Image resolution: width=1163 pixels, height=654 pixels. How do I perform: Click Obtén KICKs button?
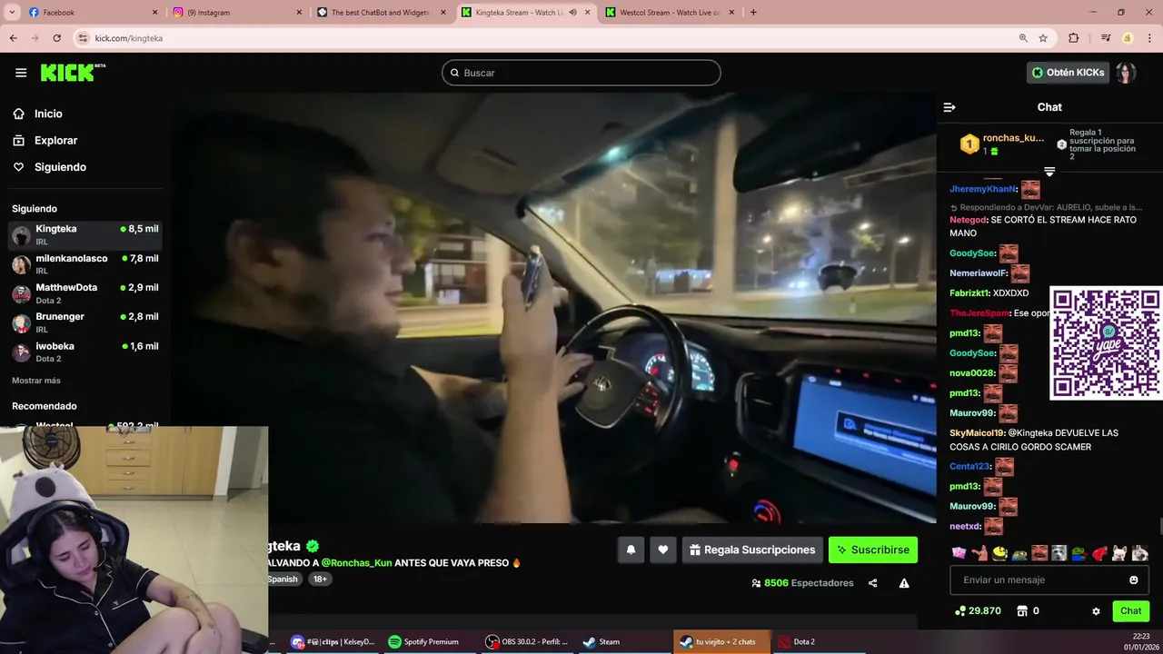1068,73
